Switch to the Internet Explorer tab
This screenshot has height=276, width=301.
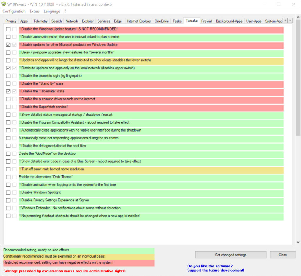[x=139, y=21]
